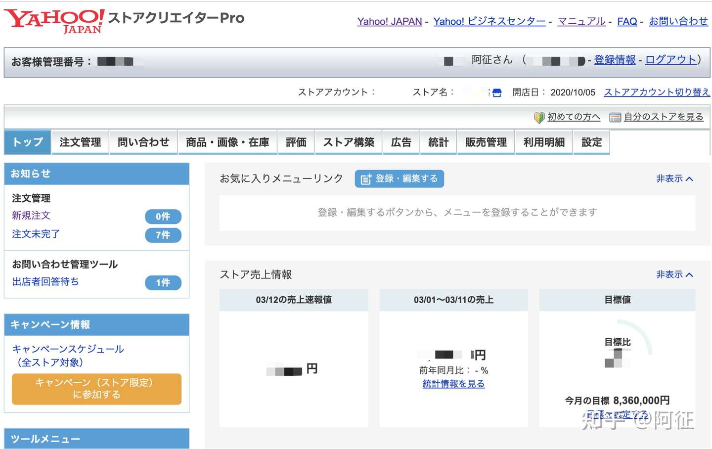The height and width of the screenshot is (449, 712).
Task: Click ストアアカウント切り替え link
Action: [x=657, y=92]
